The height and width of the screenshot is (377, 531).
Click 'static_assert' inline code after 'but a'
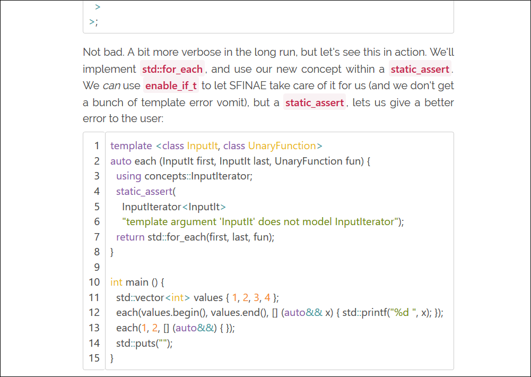(315, 102)
